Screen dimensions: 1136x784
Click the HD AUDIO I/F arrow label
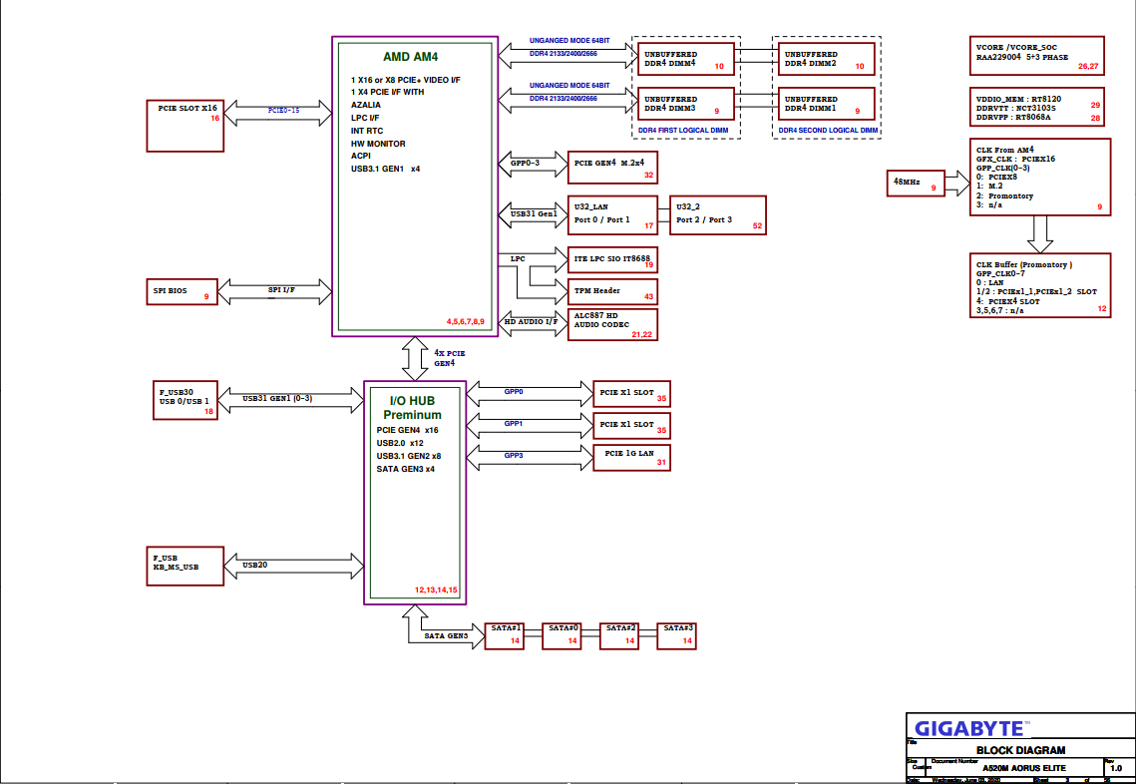[x=531, y=321]
